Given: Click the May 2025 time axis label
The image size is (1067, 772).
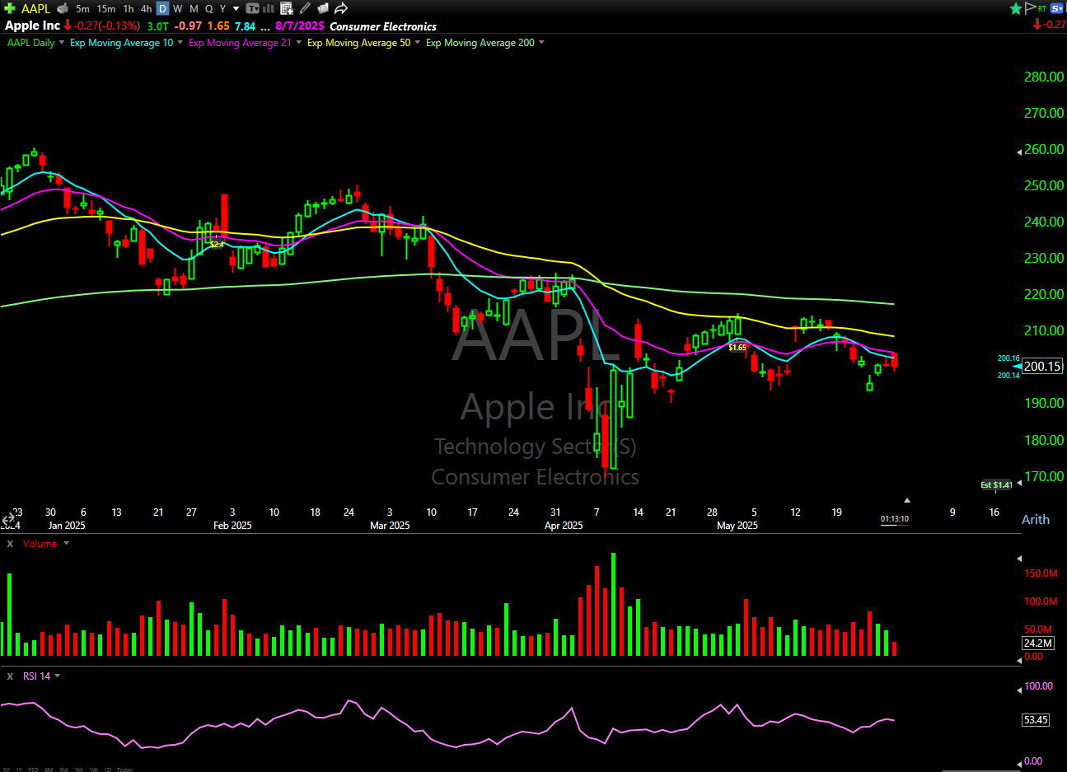Looking at the screenshot, I should [737, 526].
